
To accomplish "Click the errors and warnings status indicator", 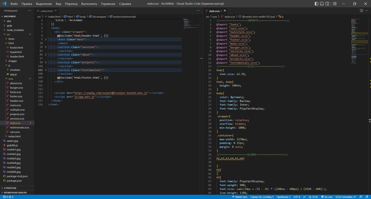I will (x=7, y=197).
